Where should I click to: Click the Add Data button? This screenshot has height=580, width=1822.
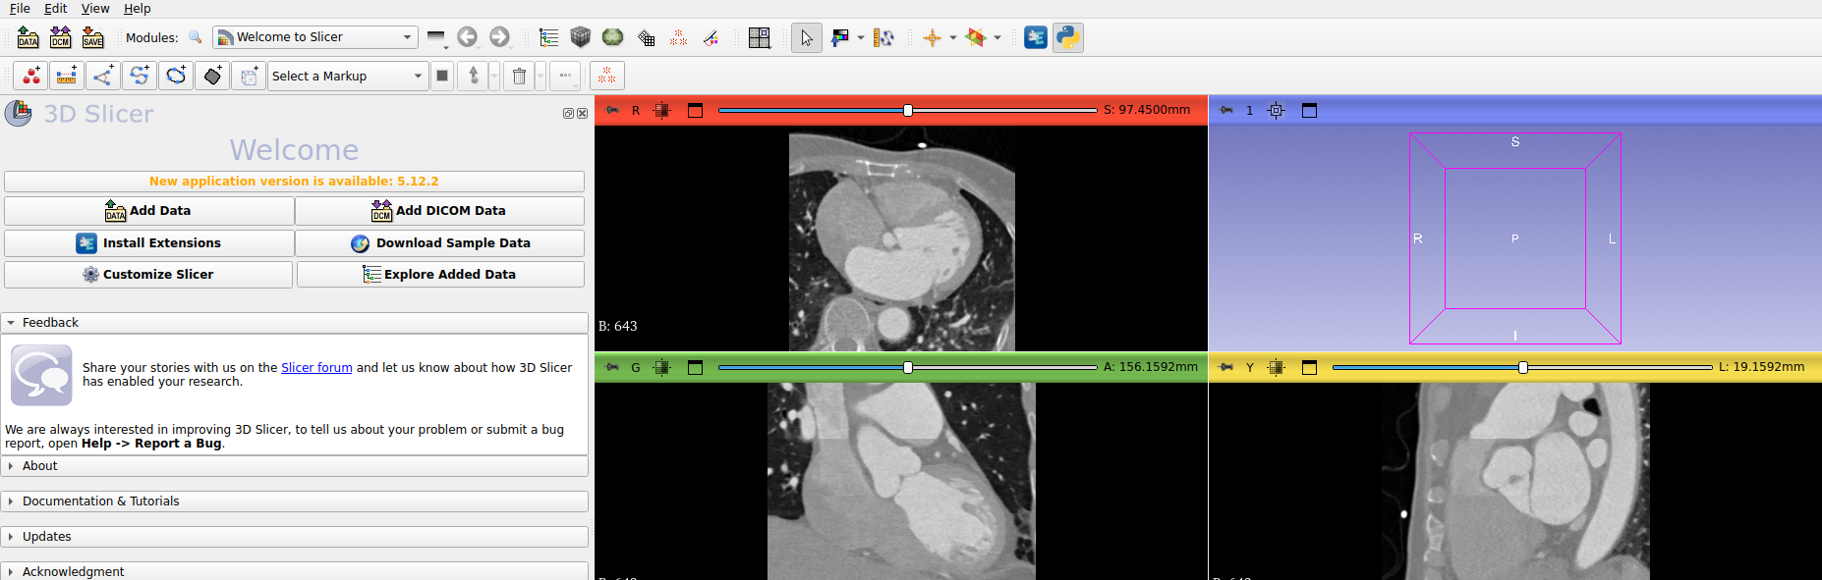(x=149, y=211)
